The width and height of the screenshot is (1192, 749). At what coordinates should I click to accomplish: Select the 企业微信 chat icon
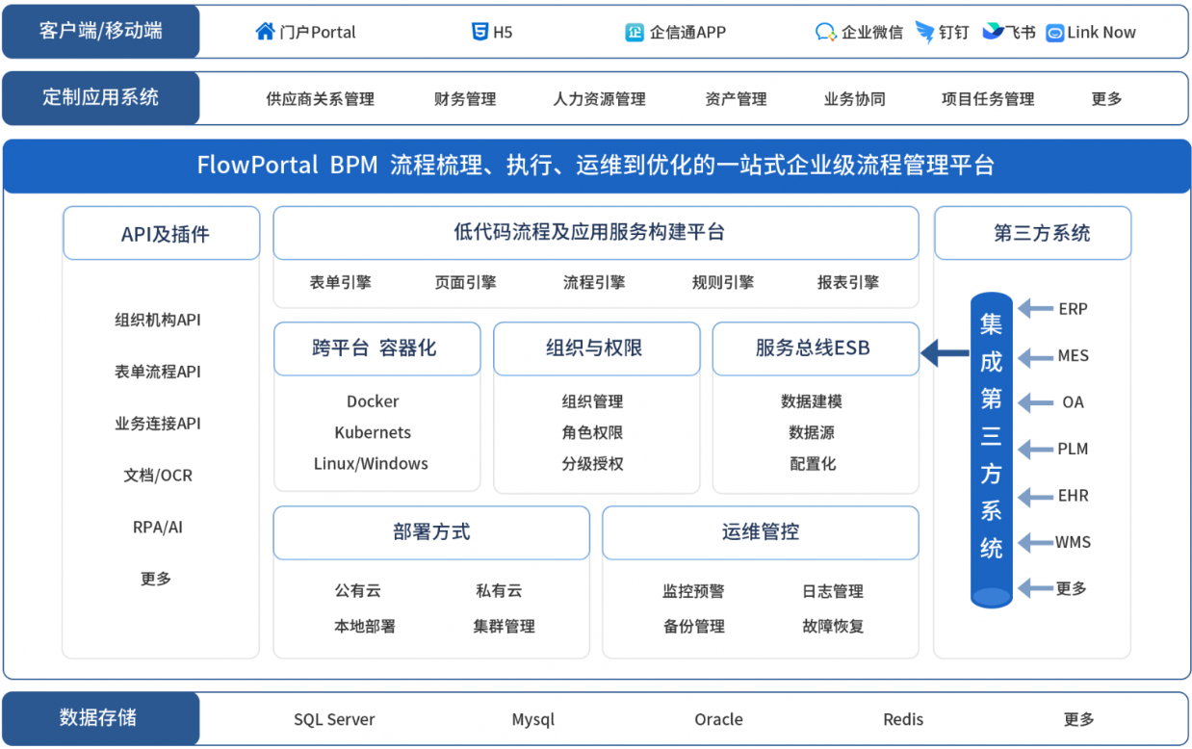(823, 31)
